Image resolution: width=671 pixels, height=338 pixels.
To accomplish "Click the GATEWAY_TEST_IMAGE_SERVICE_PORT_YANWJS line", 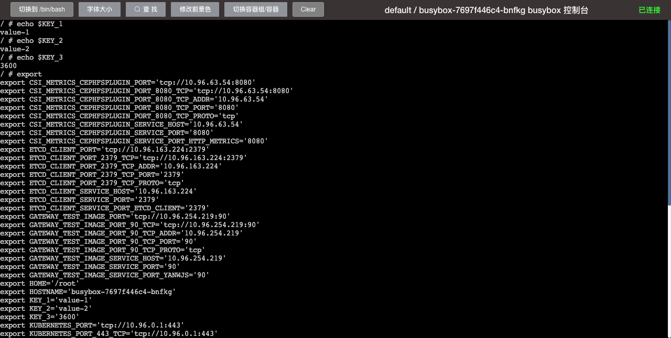I will click(105, 275).
